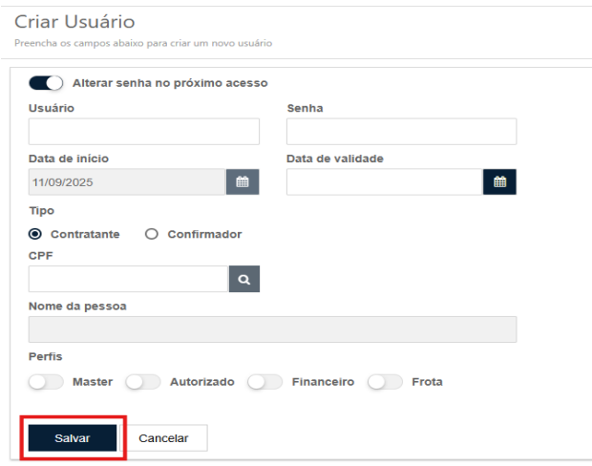Click inside the CPF input box

pos(128,279)
